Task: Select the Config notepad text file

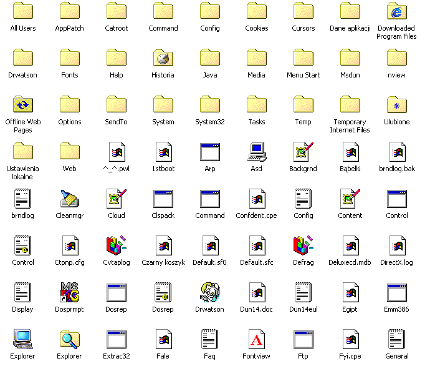Action: (x=304, y=199)
